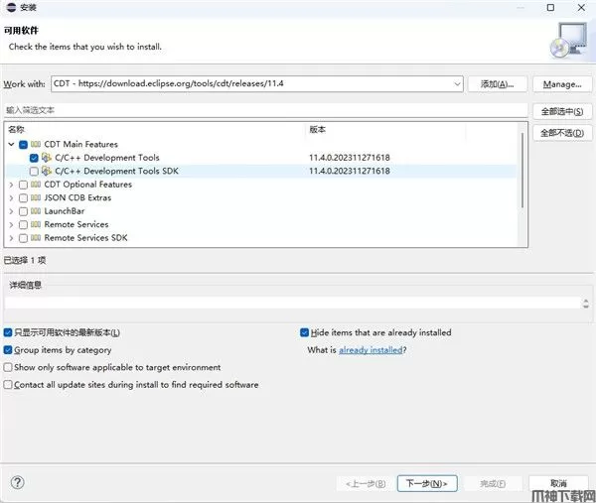Viewport: 596px width, 503px height.
Task: Click the details area stepper arrows
Action: coord(586,303)
